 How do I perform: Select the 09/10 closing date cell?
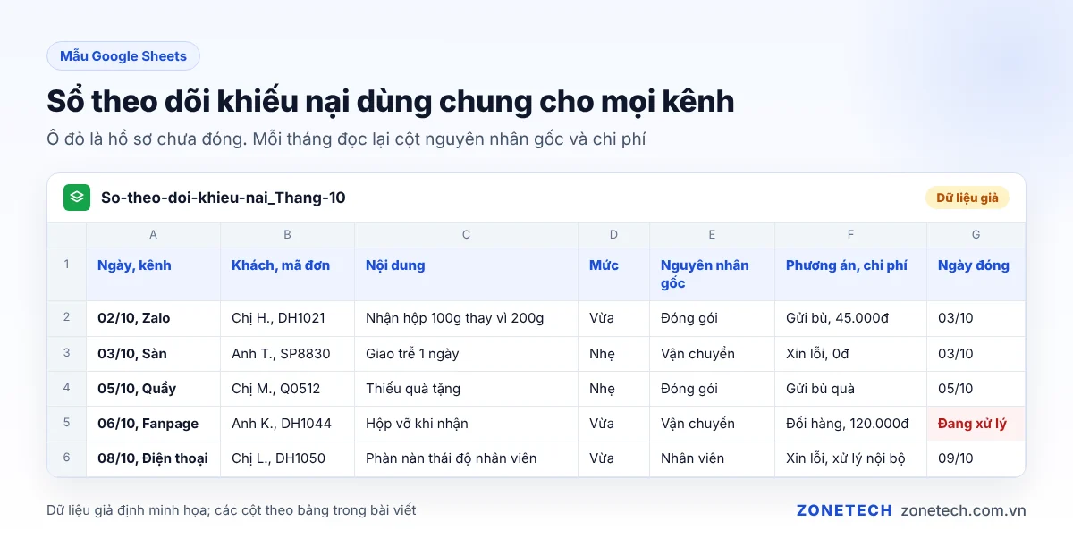pyautogui.click(x=976, y=458)
